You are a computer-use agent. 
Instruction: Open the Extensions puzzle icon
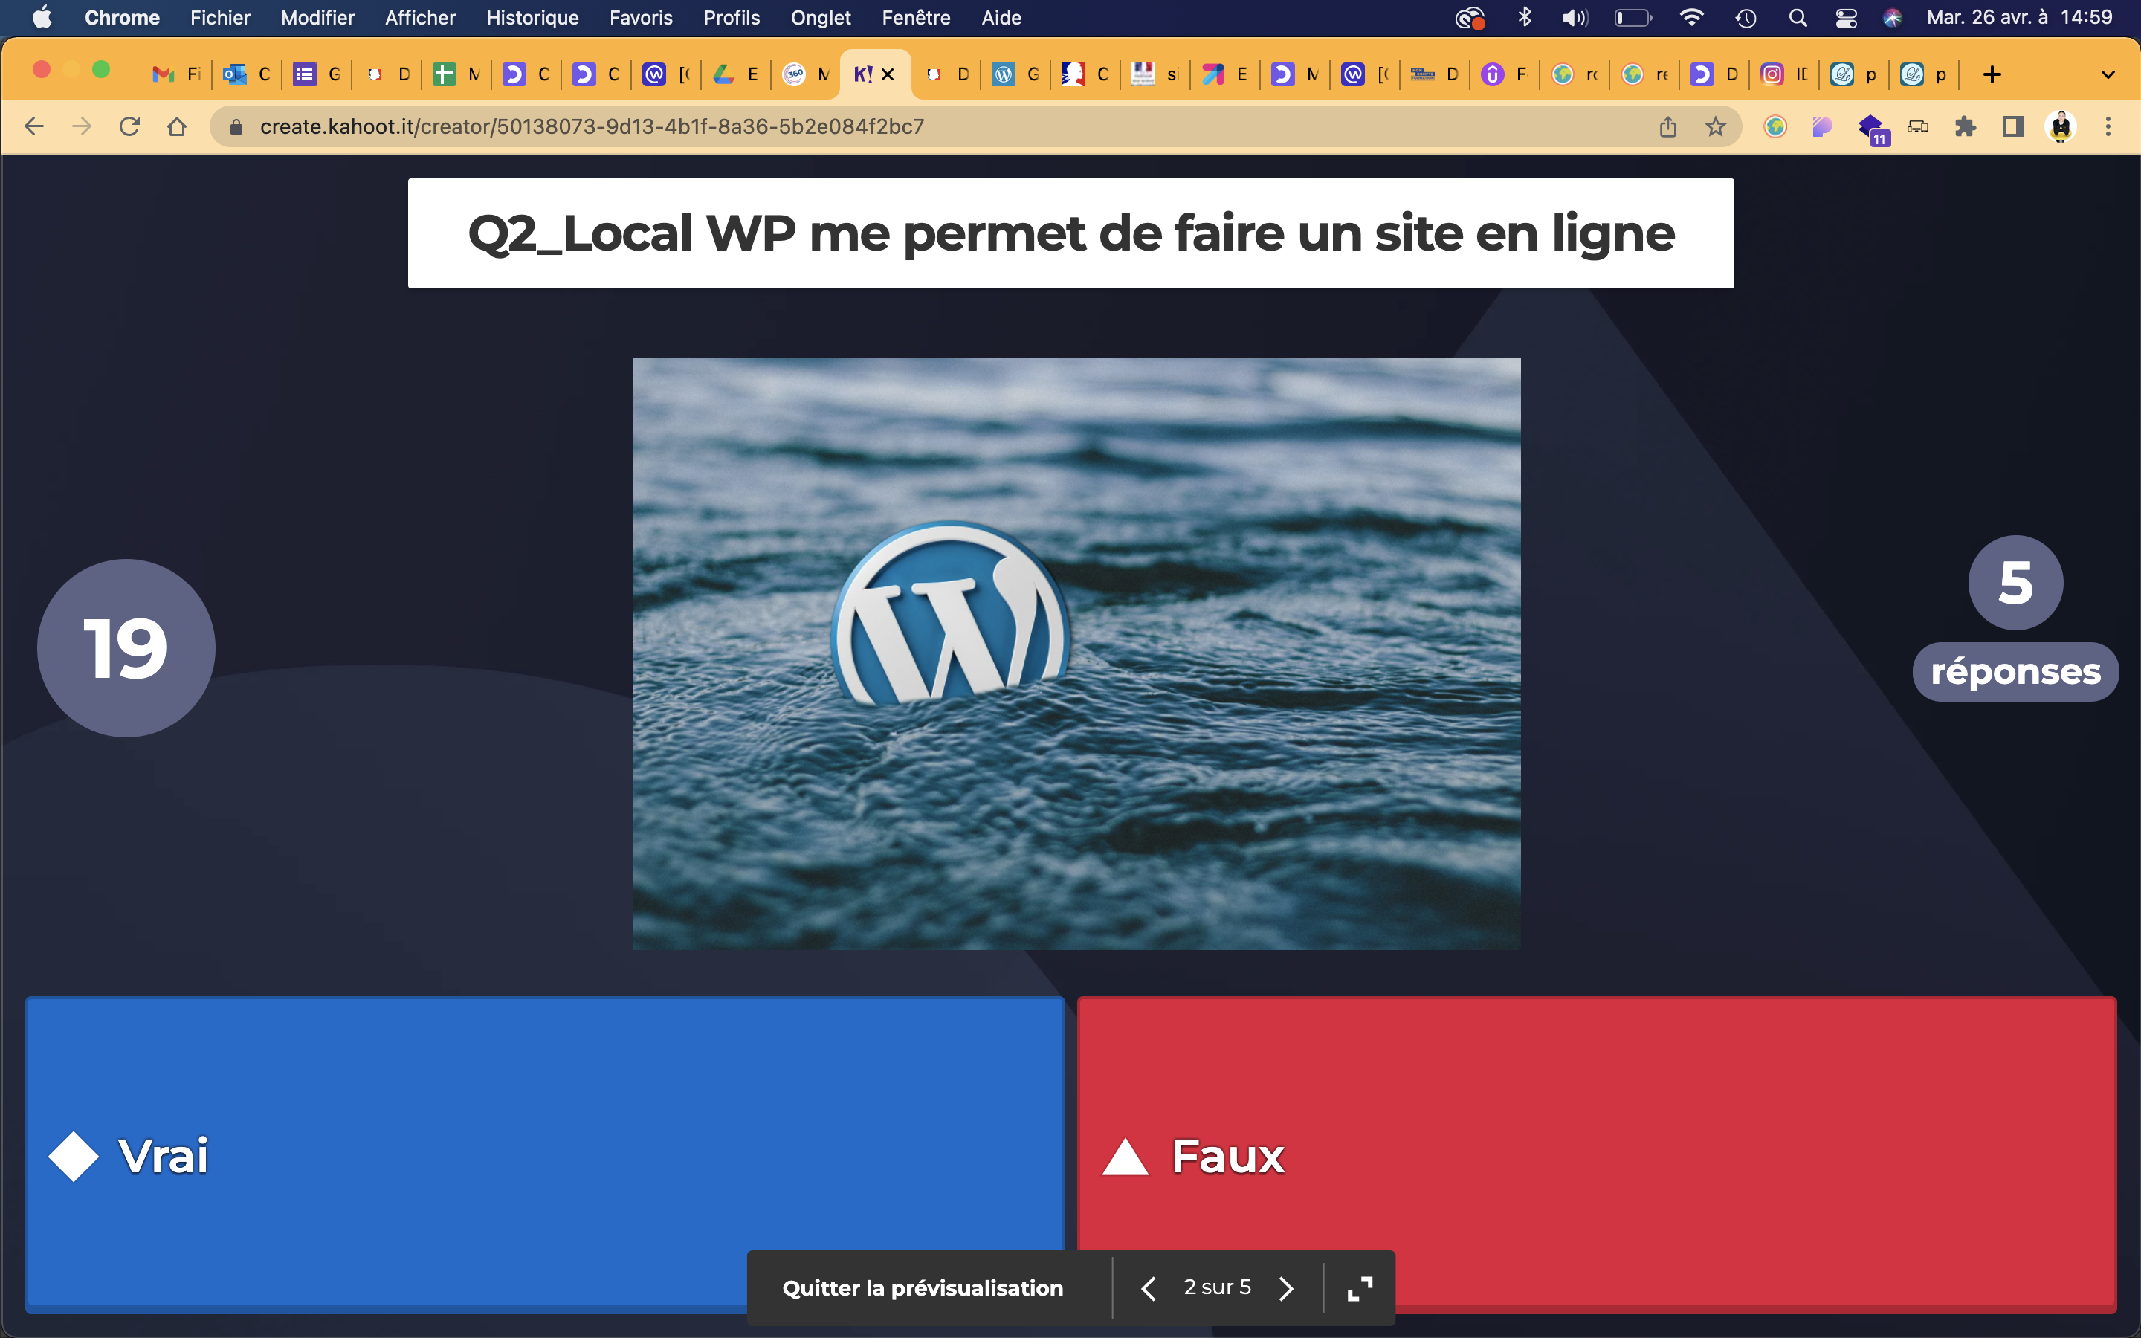[x=1965, y=126]
